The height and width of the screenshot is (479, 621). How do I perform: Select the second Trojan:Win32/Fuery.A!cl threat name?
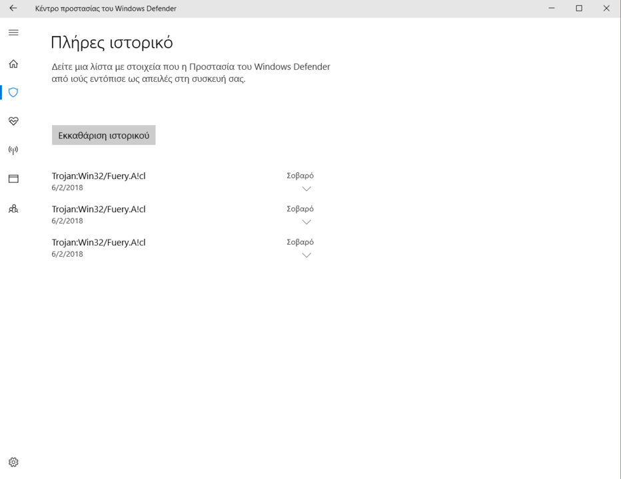[99, 210]
